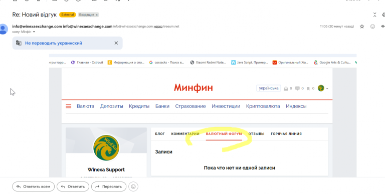Click the bookmark flag icon in Минфин header

(x=308, y=88)
